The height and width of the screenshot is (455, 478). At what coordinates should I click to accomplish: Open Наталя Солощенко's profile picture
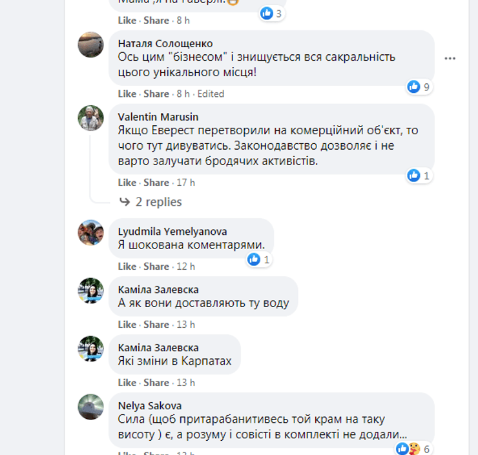[x=90, y=45]
